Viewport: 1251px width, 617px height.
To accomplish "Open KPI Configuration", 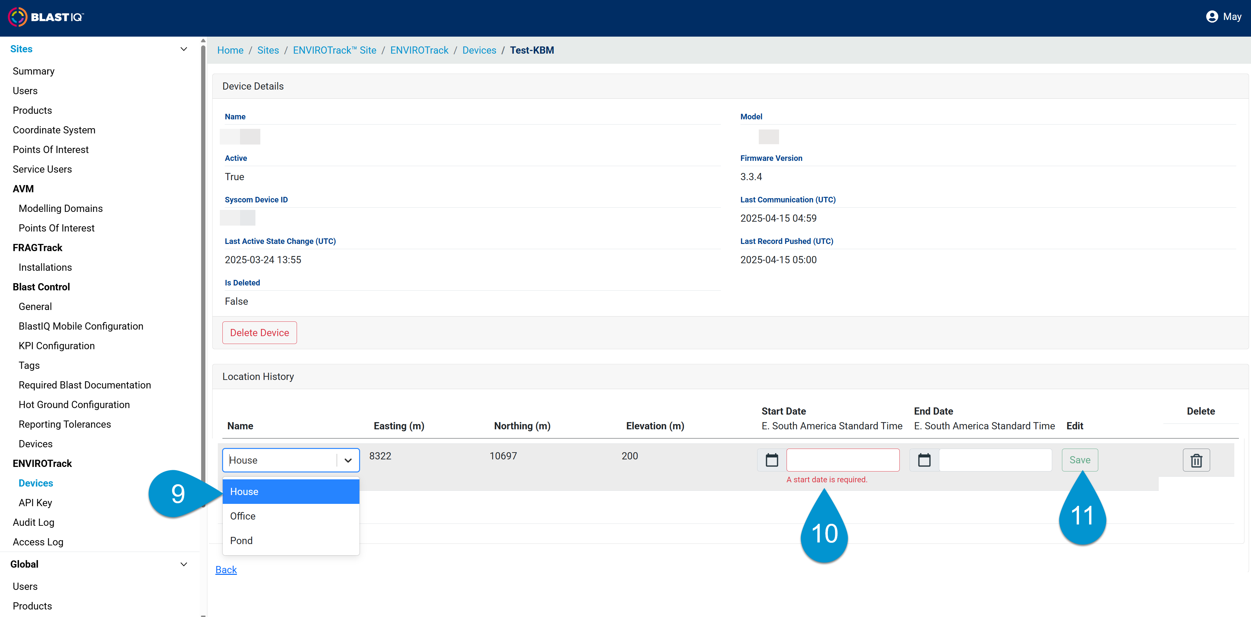I will point(57,346).
